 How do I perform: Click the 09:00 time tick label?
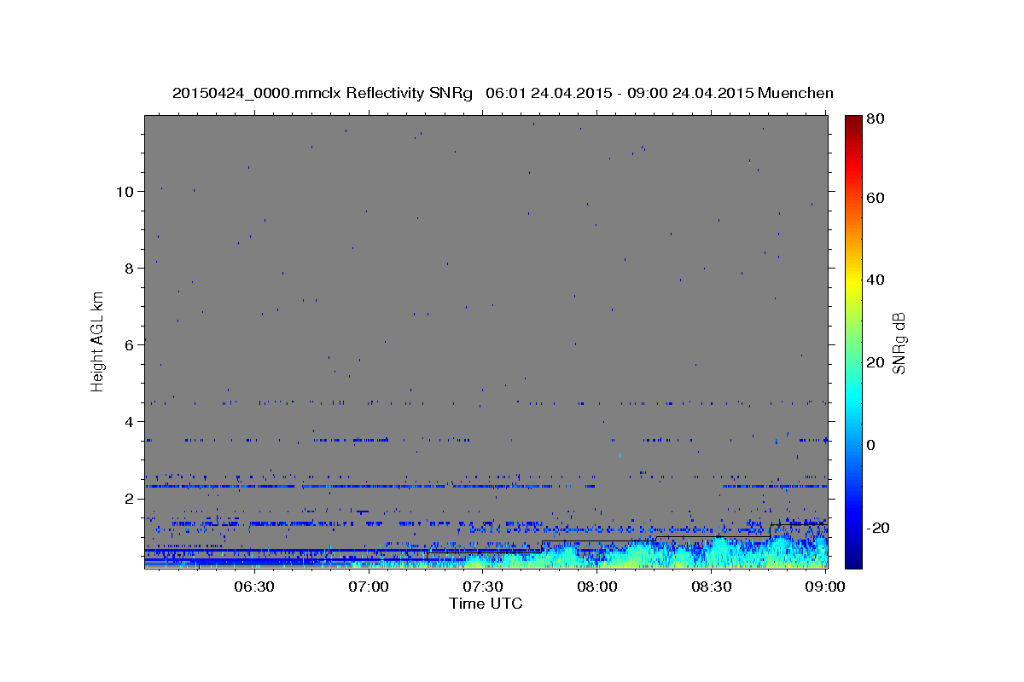(826, 587)
